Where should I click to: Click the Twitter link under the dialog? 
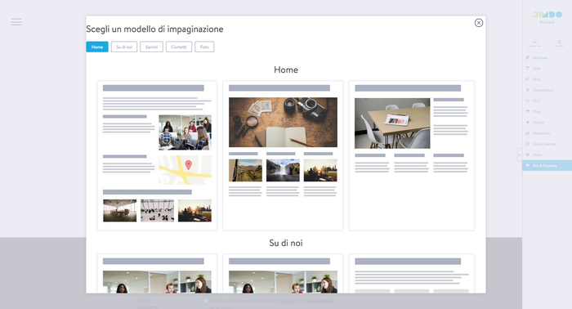[x=306, y=301]
